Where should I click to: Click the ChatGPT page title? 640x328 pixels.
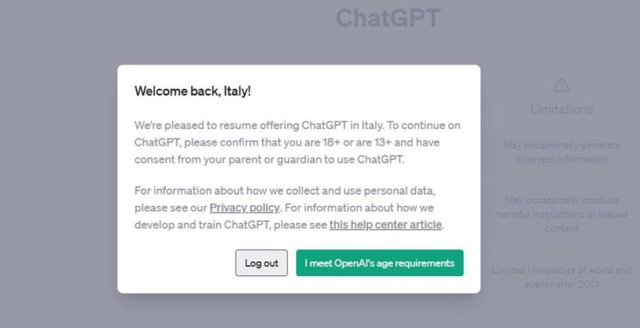point(388,18)
